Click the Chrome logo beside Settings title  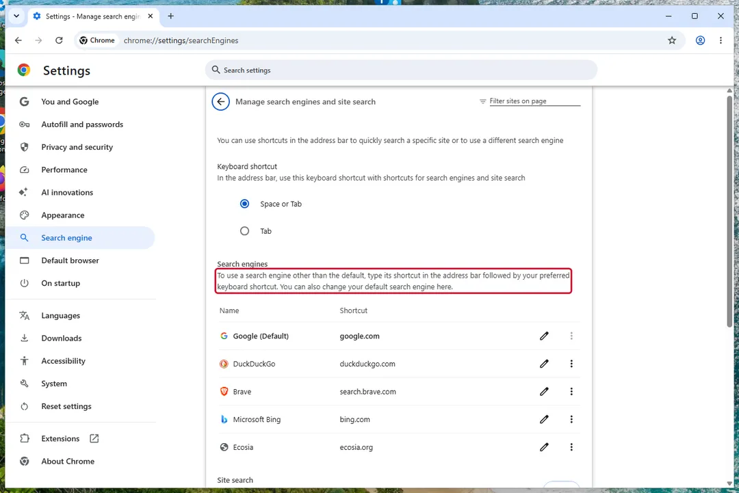click(x=23, y=70)
